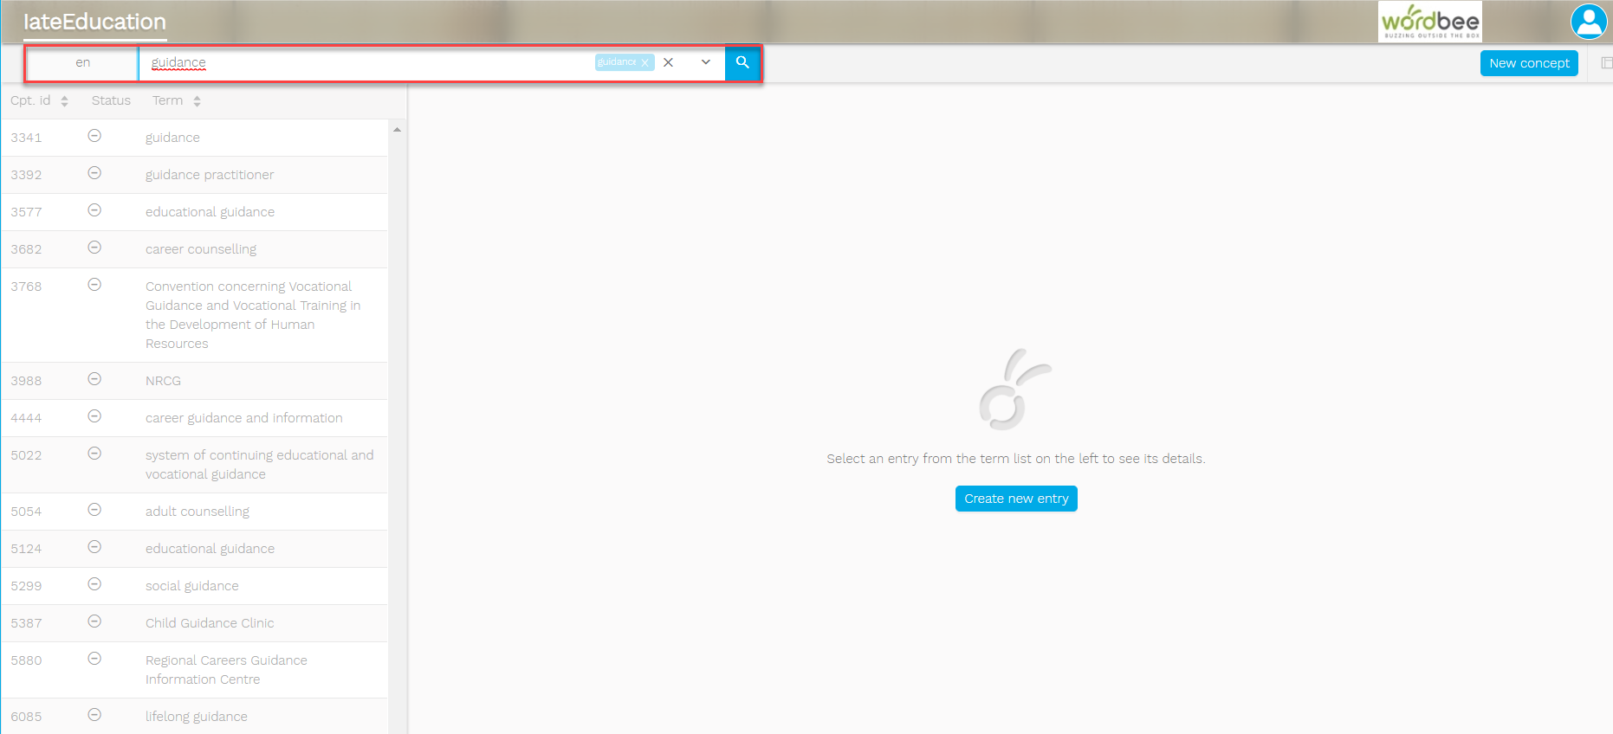Screen dimensions: 1613x734
Task: Select the lifelong guidance term entry
Action: pyautogui.click(x=197, y=717)
